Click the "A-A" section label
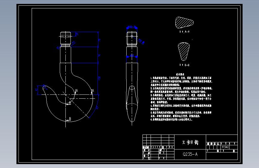 (187, 32)
